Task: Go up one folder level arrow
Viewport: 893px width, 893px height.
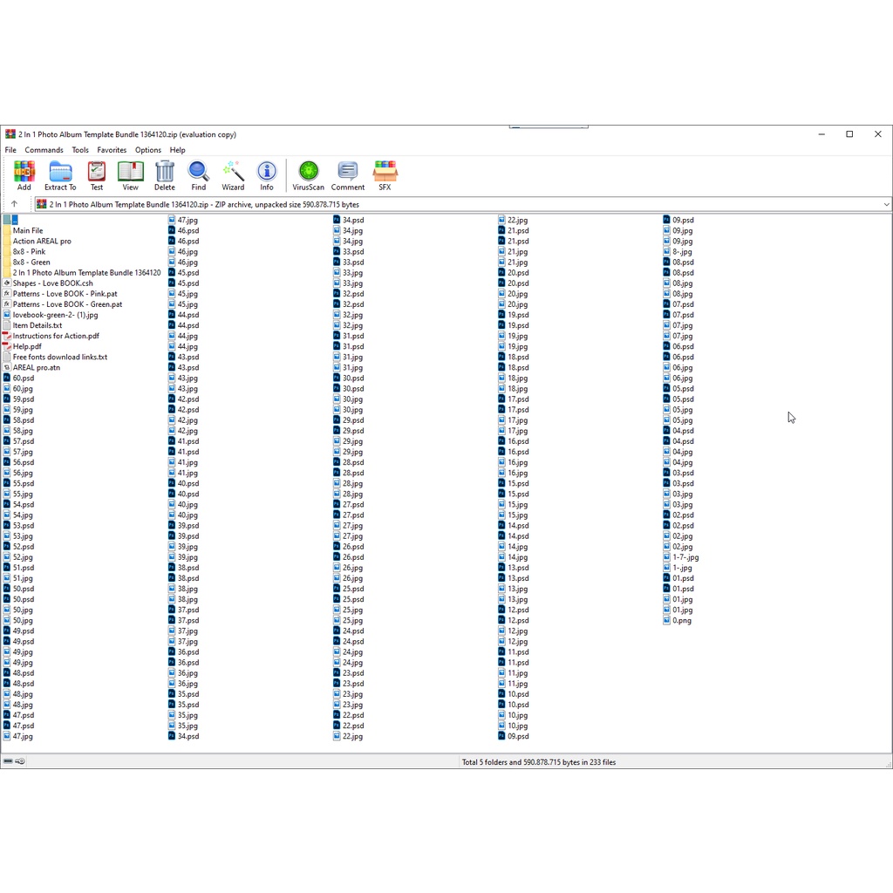Action: (x=14, y=204)
